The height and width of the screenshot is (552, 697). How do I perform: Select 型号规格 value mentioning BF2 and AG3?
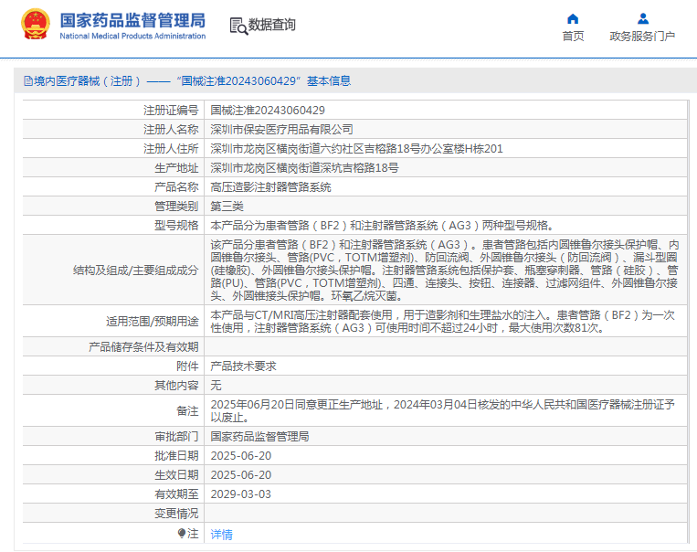coord(382,225)
